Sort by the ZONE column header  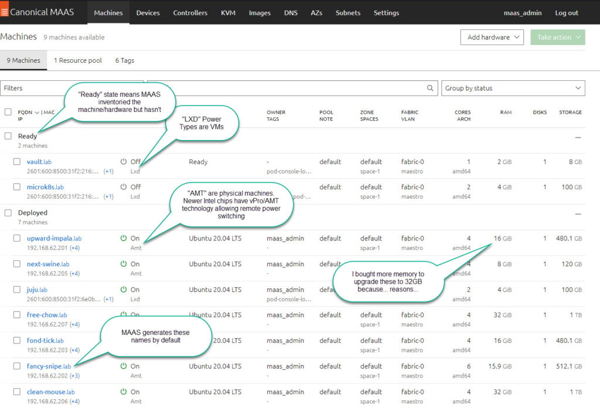[x=367, y=112]
